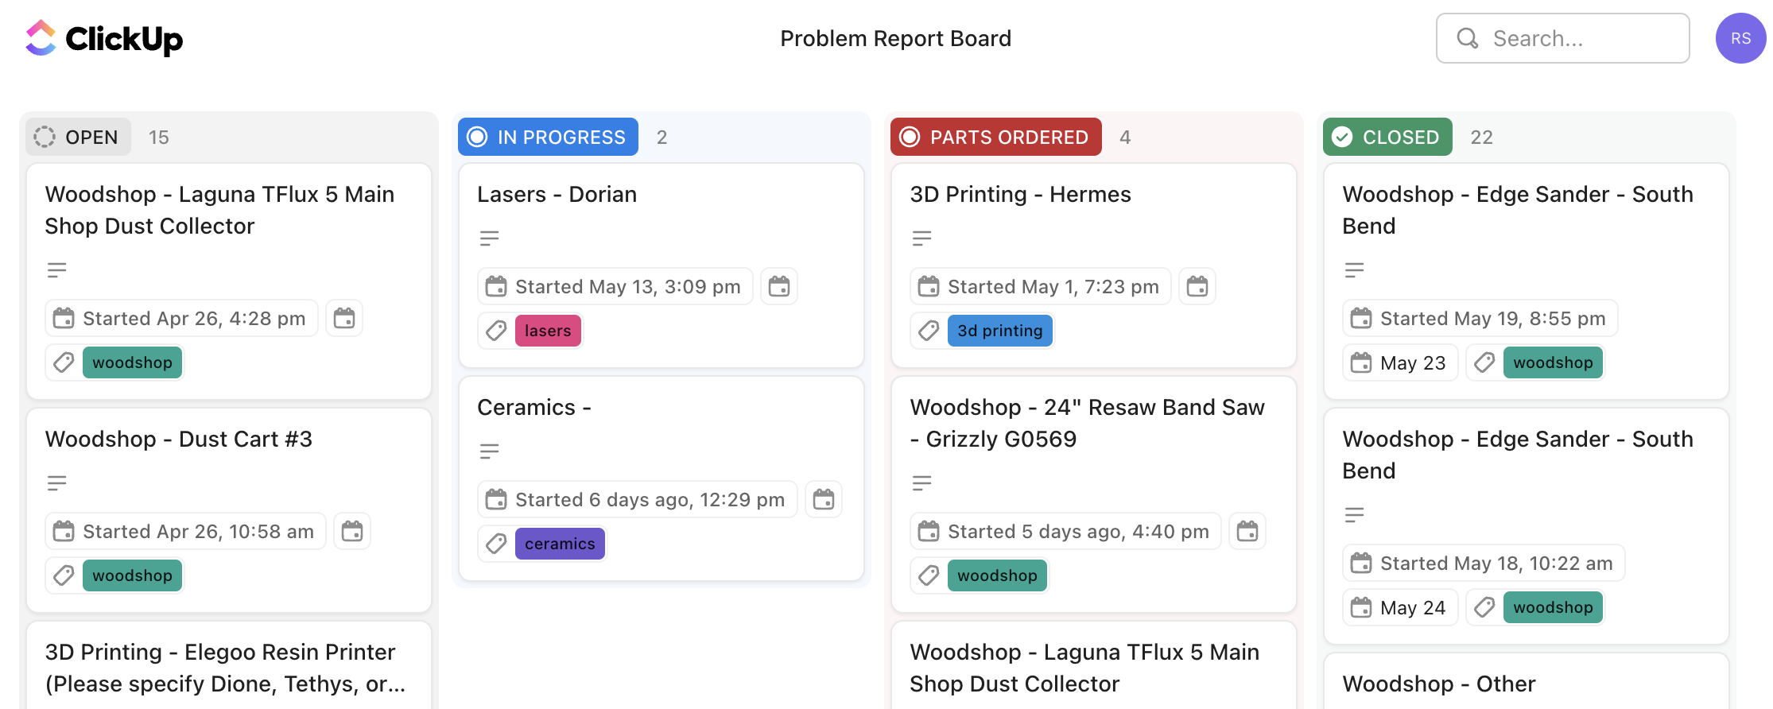The width and height of the screenshot is (1773, 709).
Task: Click tag icon next to 3d printing tag
Action: coord(929,331)
